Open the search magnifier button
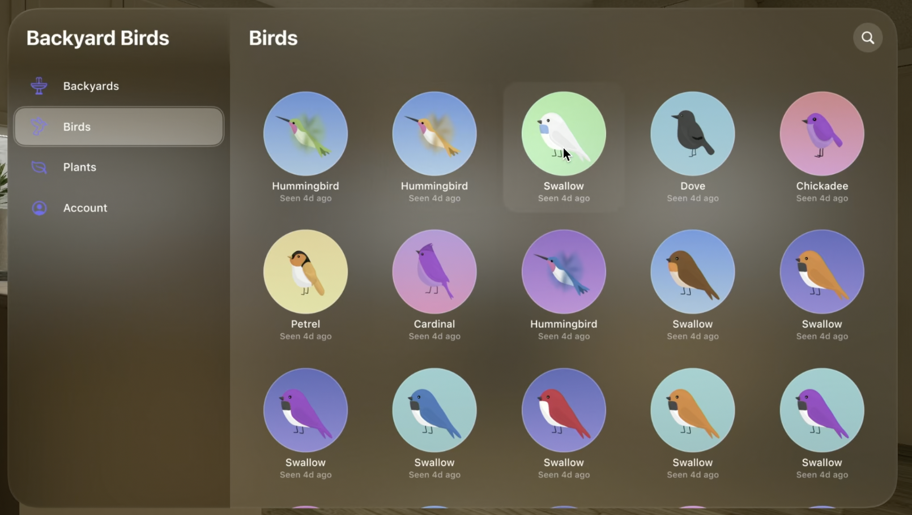 867,38
